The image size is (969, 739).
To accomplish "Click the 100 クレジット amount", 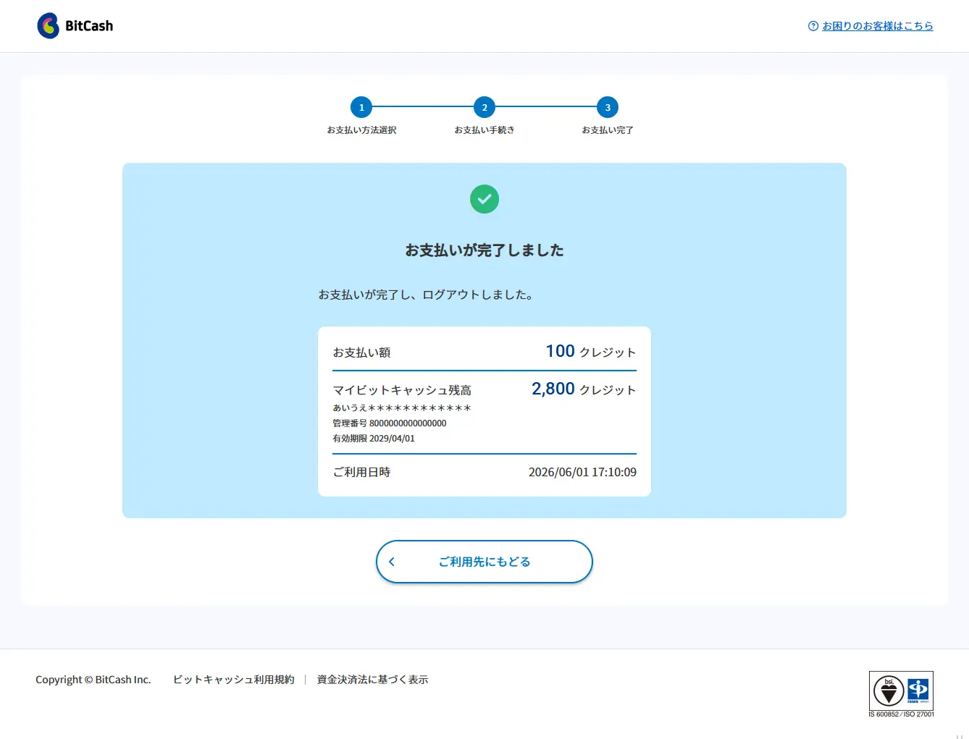I will (x=591, y=351).
